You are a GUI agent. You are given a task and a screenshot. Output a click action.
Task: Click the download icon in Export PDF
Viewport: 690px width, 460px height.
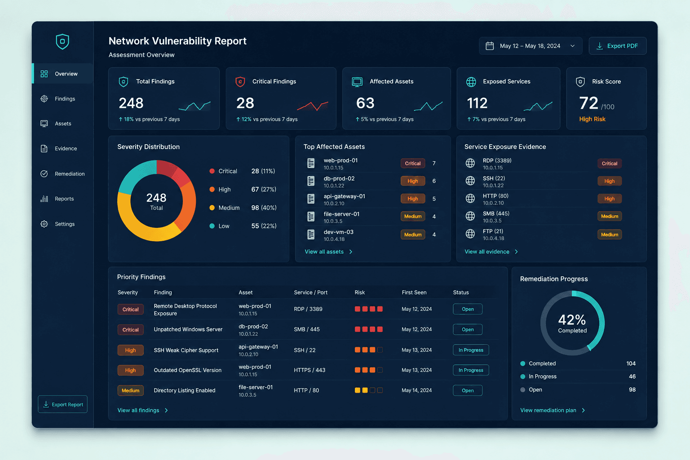click(x=599, y=46)
